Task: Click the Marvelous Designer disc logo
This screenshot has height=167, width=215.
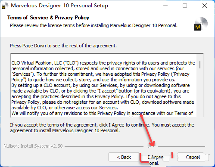Action: [x=201, y=24]
